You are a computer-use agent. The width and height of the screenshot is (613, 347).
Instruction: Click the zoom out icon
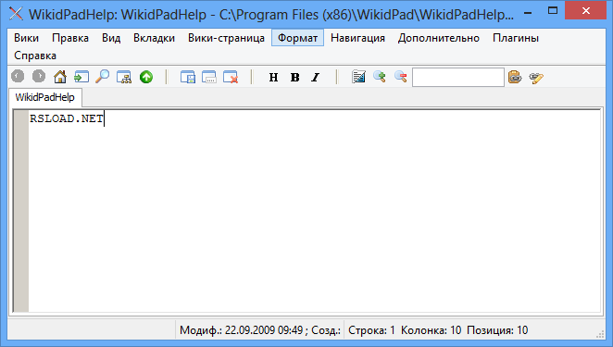click(x=401, y=77)
